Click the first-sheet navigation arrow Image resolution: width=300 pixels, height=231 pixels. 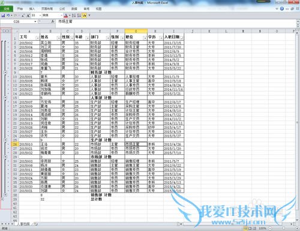[x=2, y=224]
